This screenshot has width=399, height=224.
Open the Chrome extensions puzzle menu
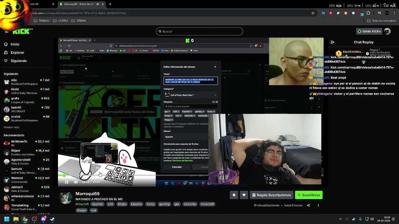coord(368,13)
